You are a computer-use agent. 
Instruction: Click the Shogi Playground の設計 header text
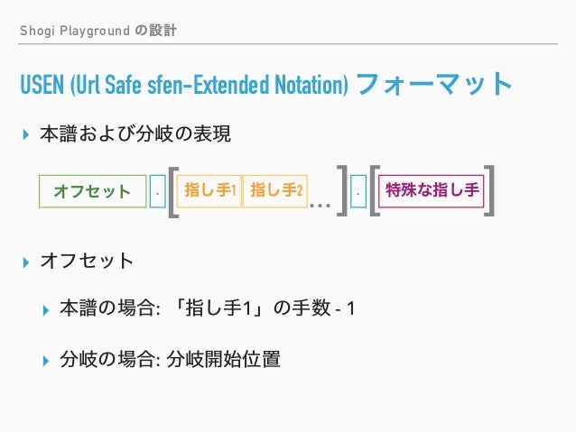(98, 31)
